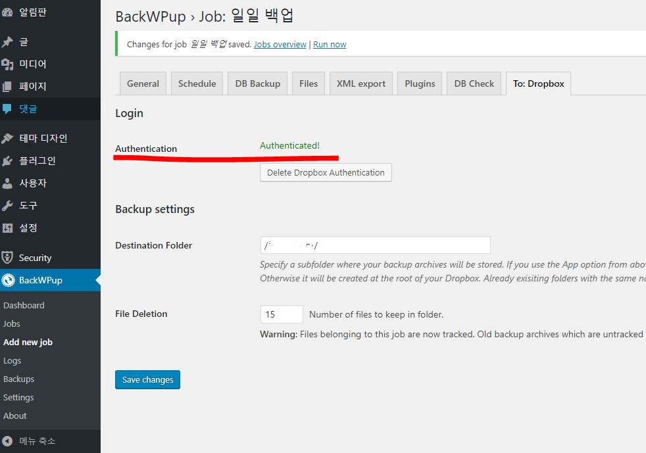Focus the Destination Folder input field

pos(376,245)
